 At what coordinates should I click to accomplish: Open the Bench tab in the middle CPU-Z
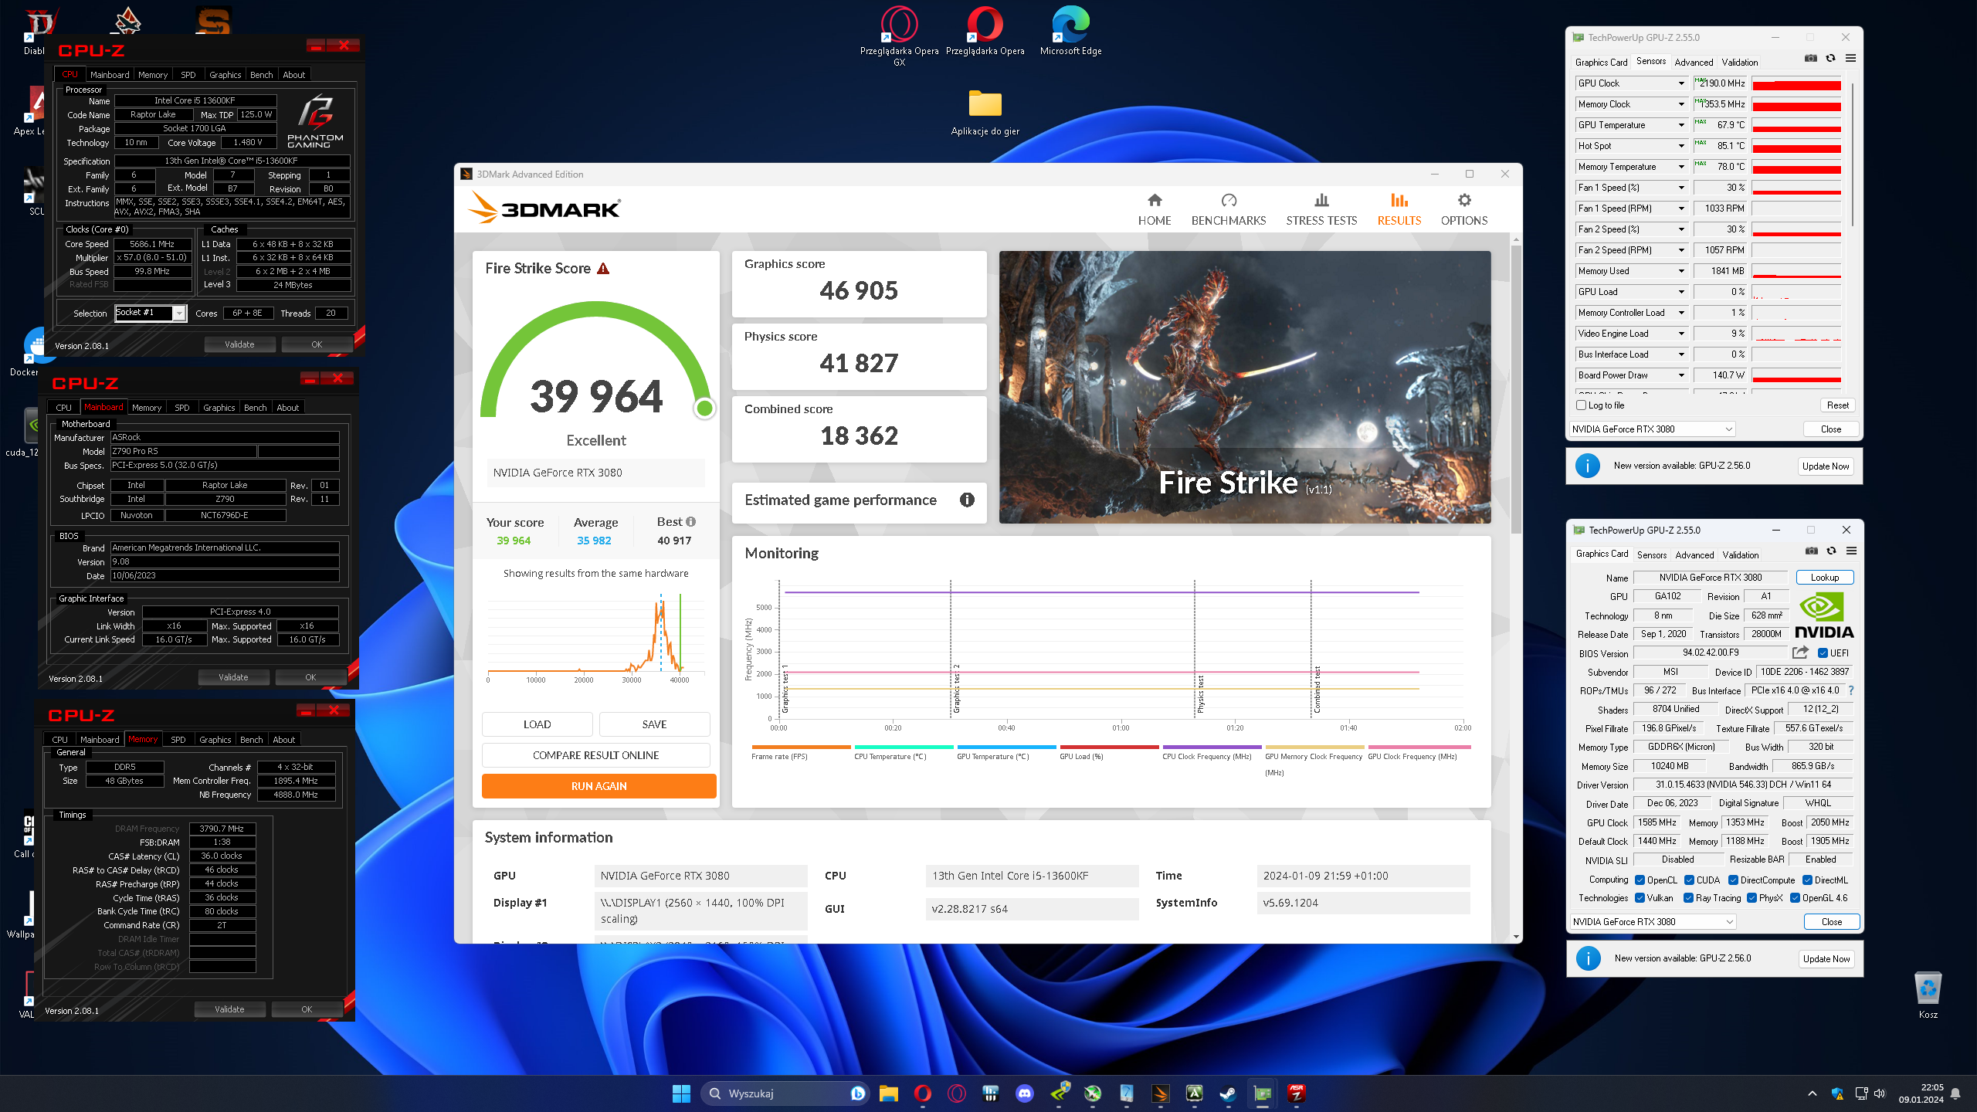click(255, 408)
